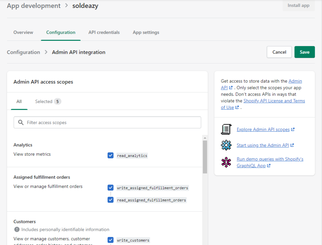Uncheck the read_assigned_fulfillment_orders checkbox
The height and width of the screenshot is (245, 322).
111,200
